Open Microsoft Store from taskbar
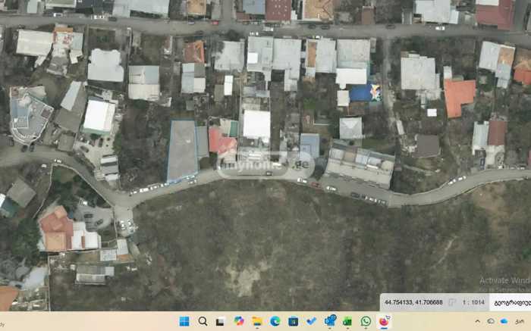531x331 pixels. 293,322
